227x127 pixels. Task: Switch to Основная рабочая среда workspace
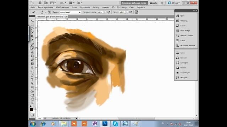pyautogui.click(x=134, y=3)
